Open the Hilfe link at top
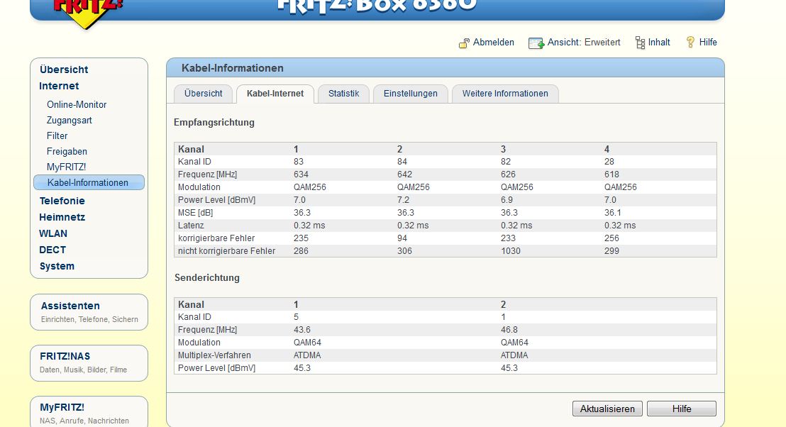 [708, 43]
